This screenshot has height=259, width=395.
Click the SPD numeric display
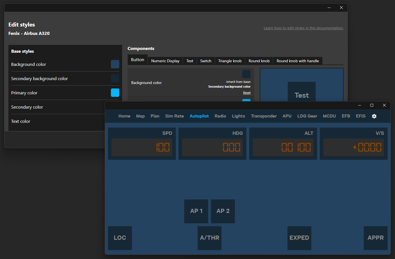[x=142, y=147]
